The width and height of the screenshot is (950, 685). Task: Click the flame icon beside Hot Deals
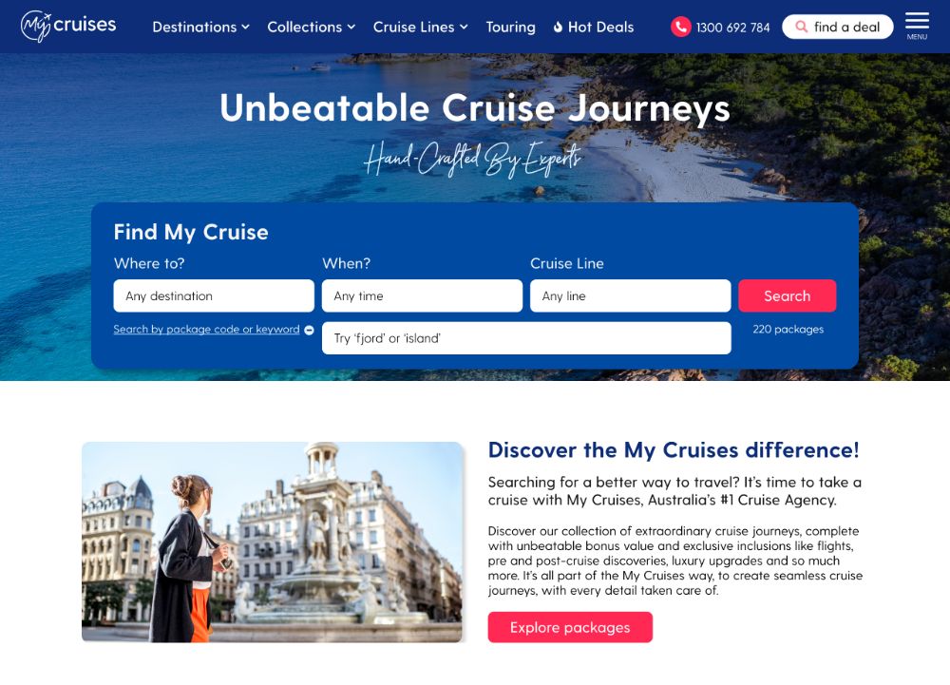click(x=558, y=28)
